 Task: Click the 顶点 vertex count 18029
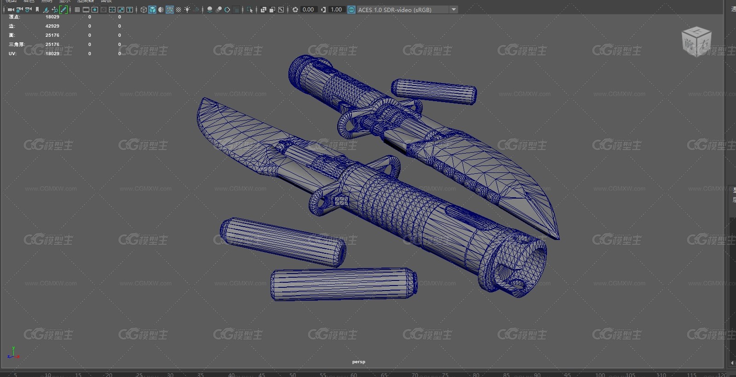click(52, 17)
